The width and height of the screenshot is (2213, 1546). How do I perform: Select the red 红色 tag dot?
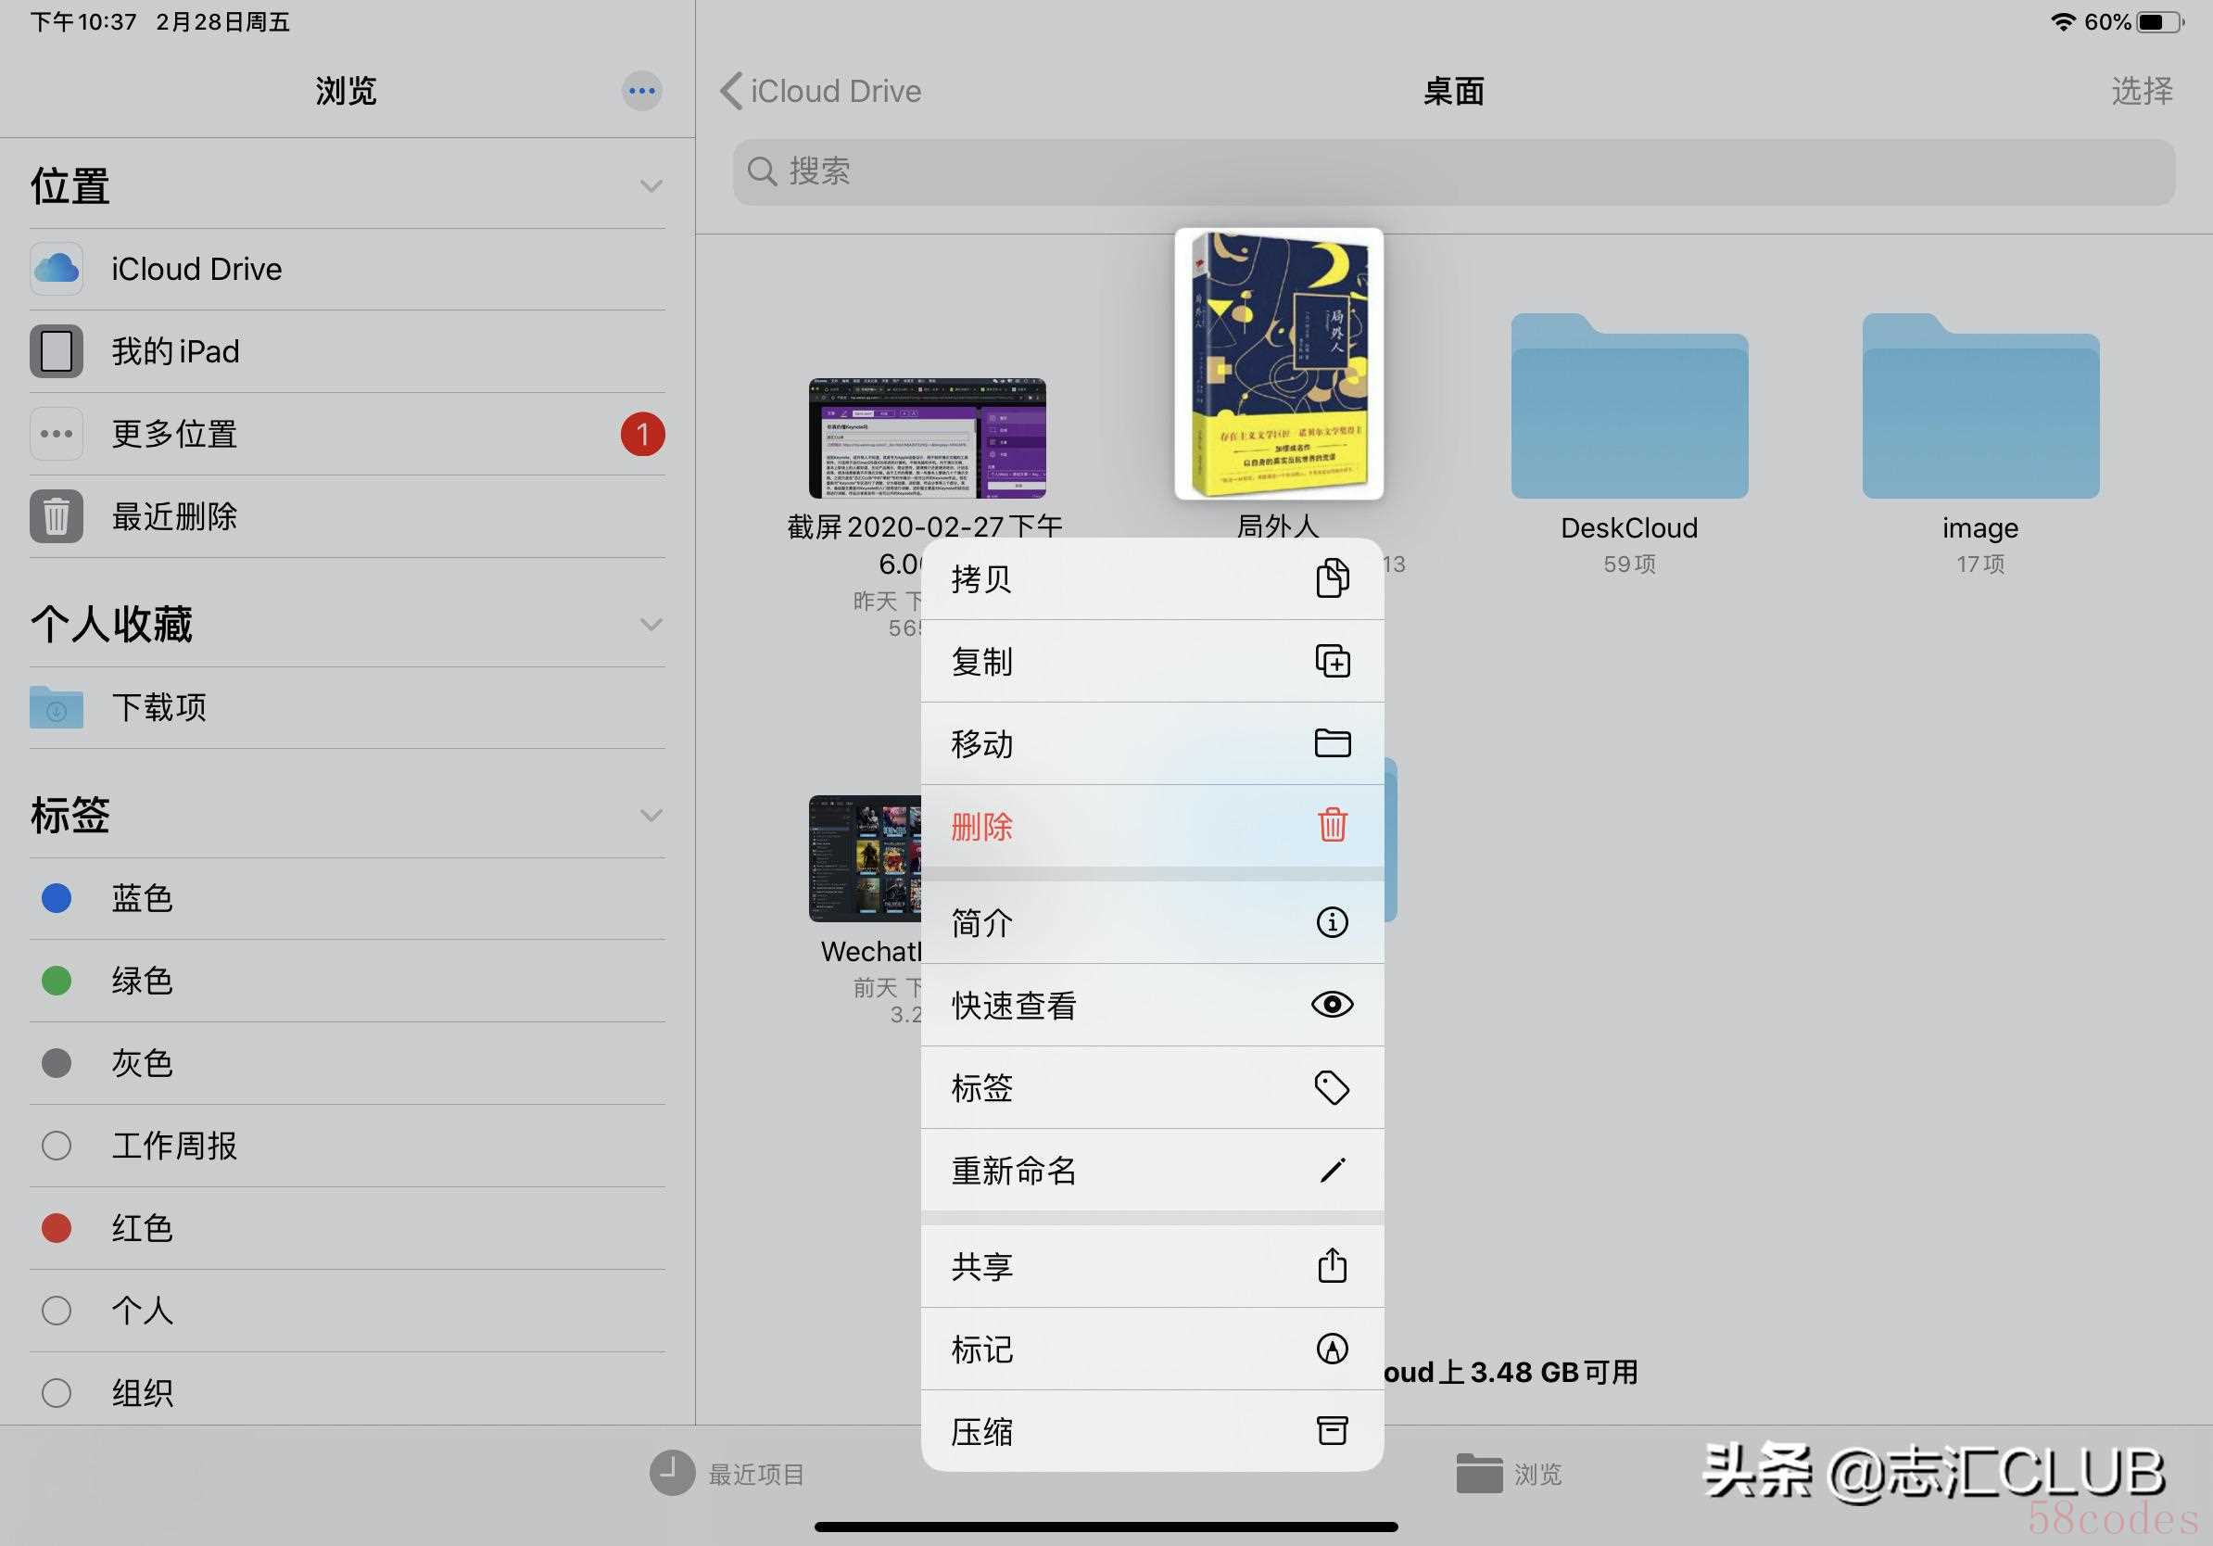57,1228
